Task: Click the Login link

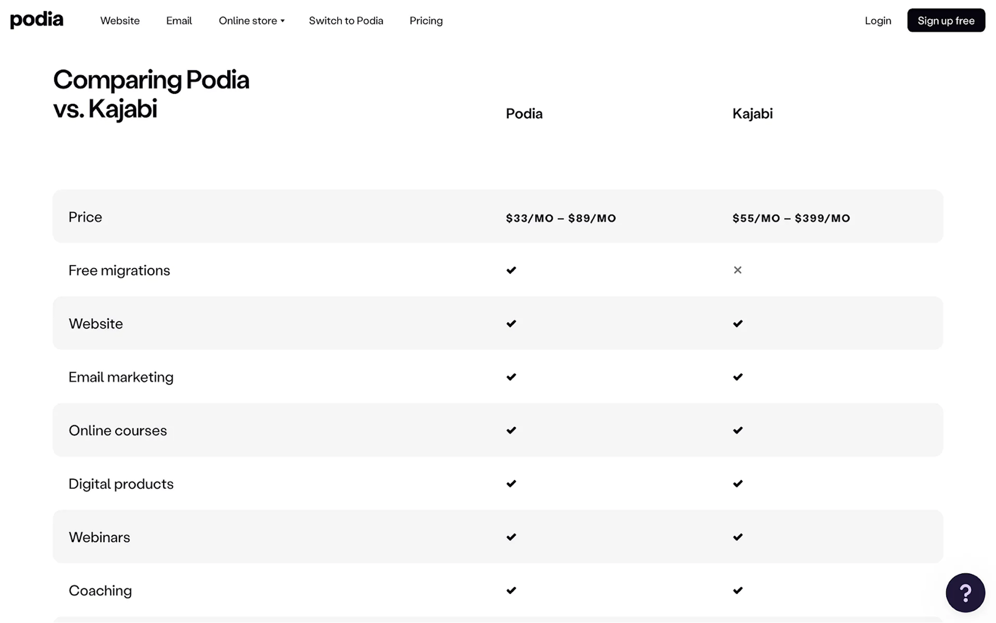Action: coord(878,20)
